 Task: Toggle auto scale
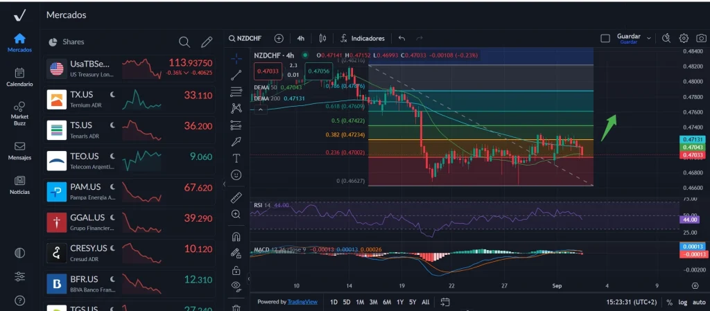699,302
